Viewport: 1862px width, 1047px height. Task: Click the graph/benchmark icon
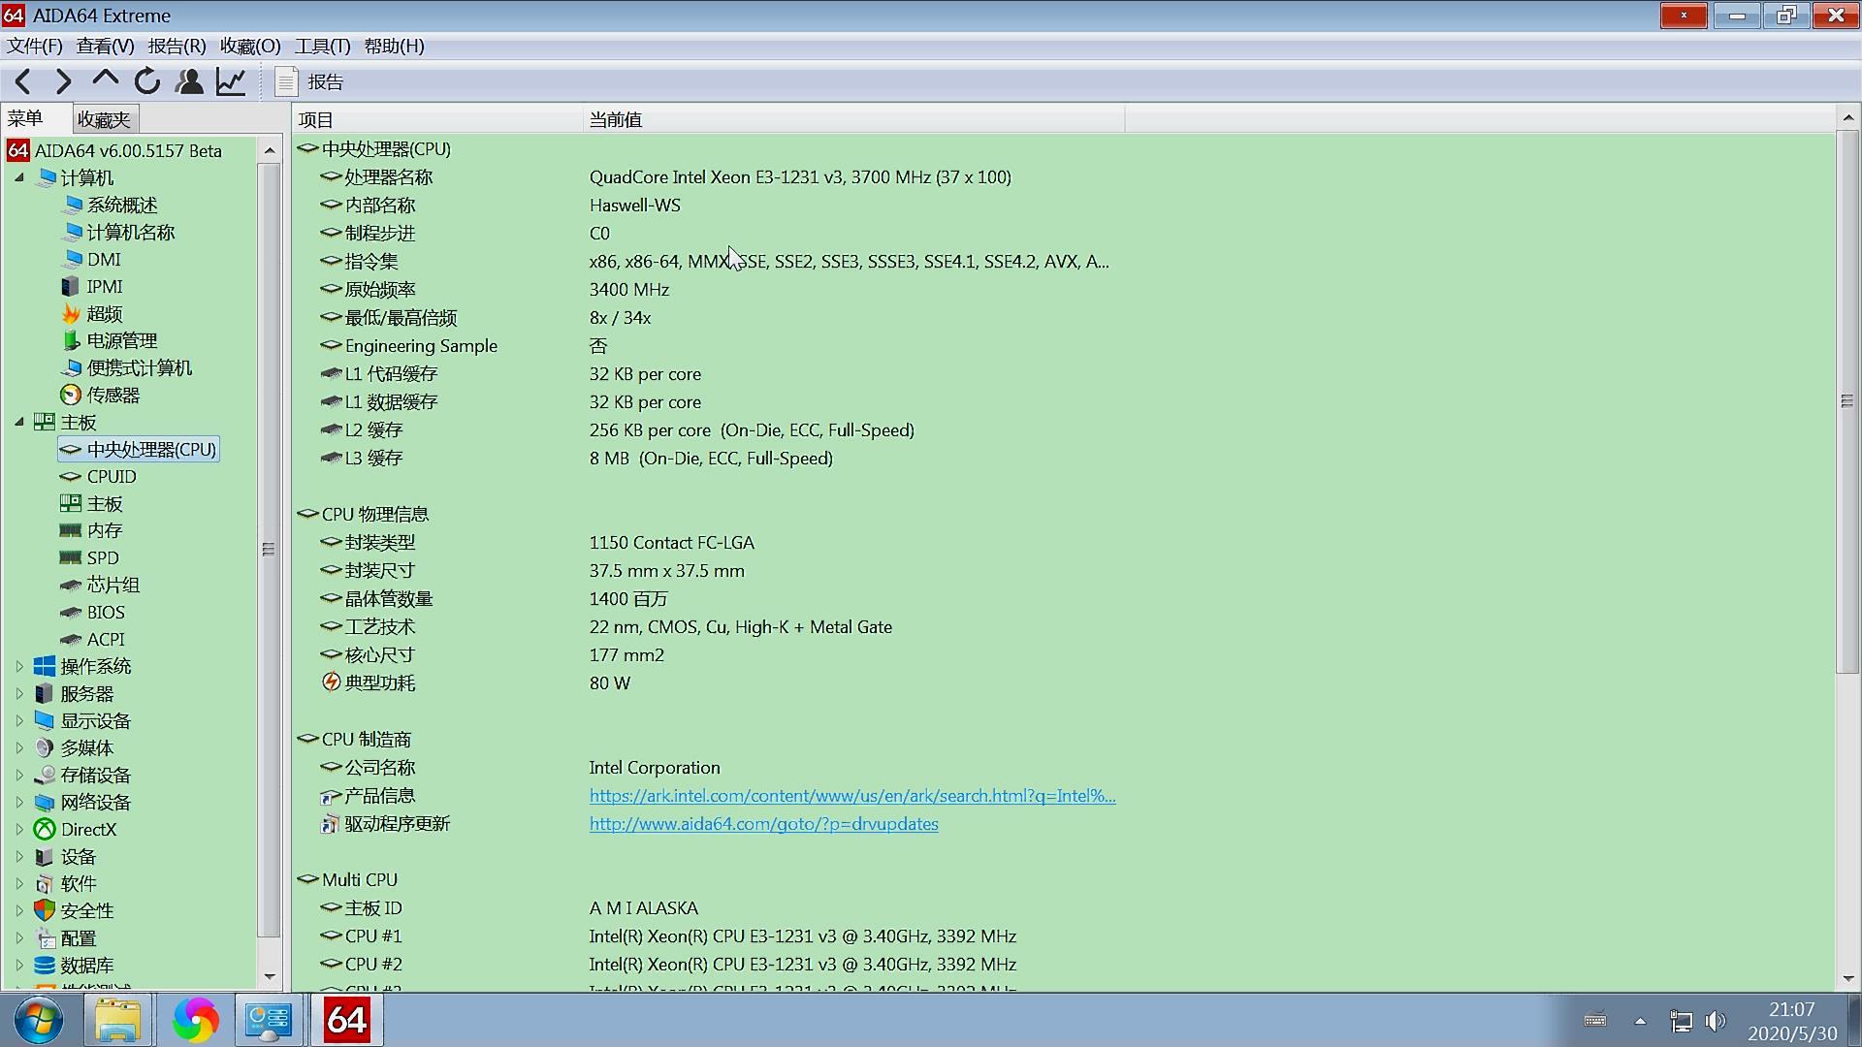230,80
